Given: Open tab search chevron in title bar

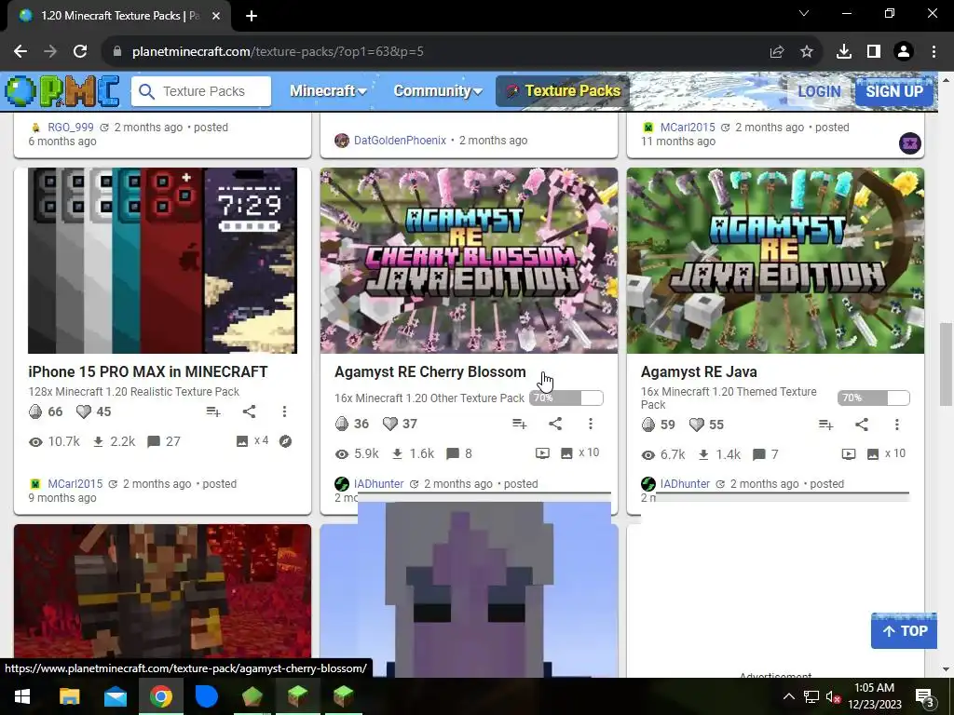Looking at the screenshot, I should [804, 13].
